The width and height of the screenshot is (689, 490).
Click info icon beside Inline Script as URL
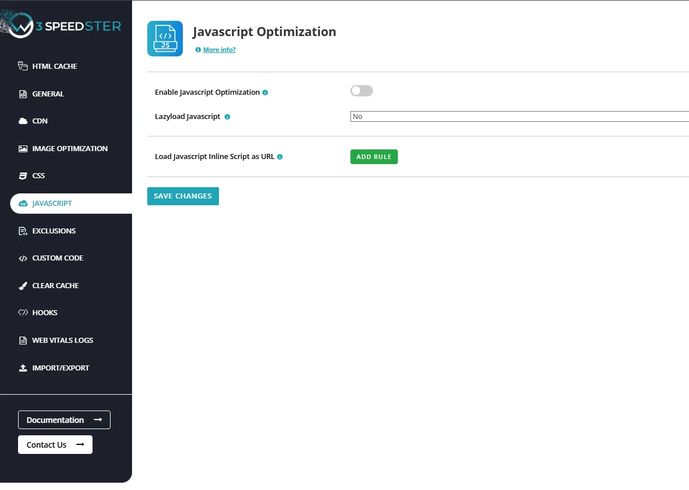point(280,157)
